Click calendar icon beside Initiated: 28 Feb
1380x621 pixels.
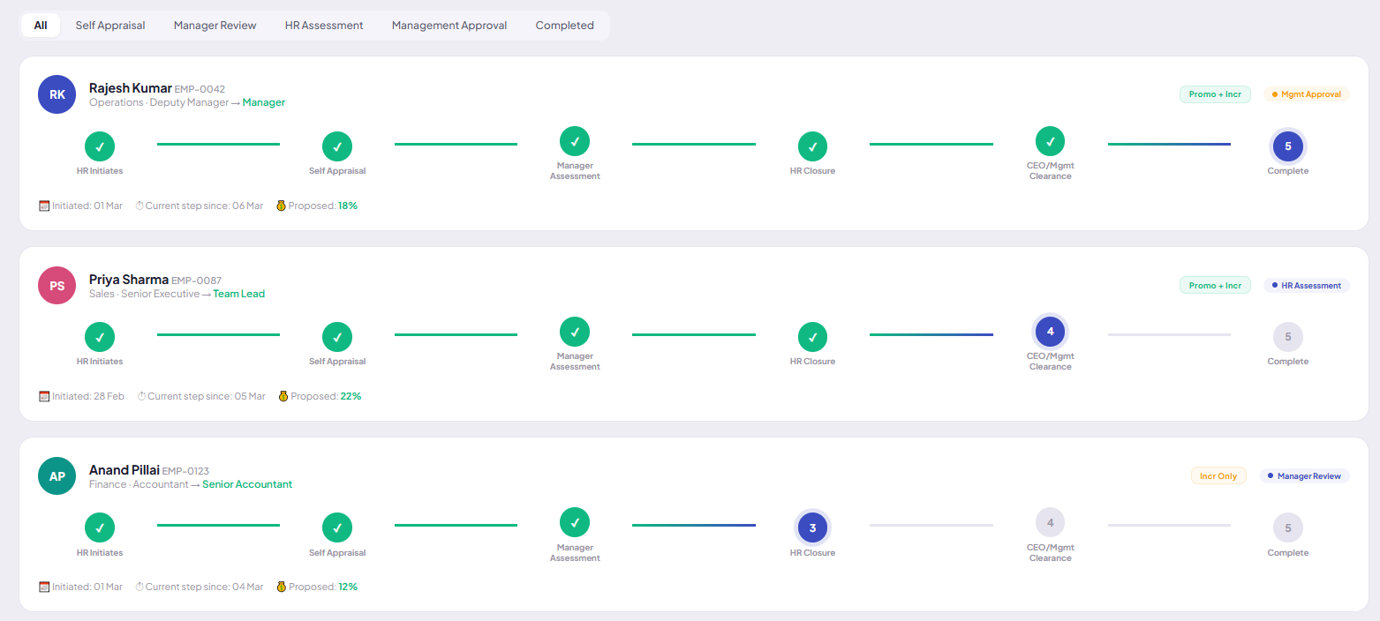click(44, 396)
